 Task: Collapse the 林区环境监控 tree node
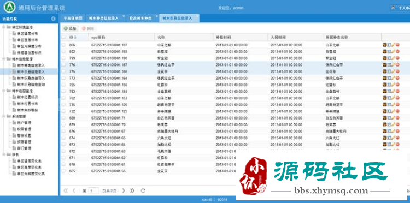[x=4, y=27]
